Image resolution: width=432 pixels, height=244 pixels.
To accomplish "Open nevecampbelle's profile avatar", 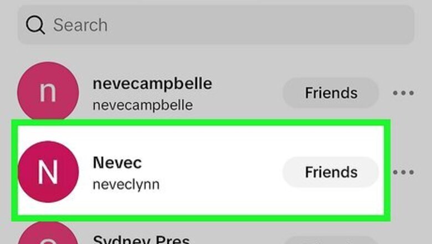I will (48, 92).
